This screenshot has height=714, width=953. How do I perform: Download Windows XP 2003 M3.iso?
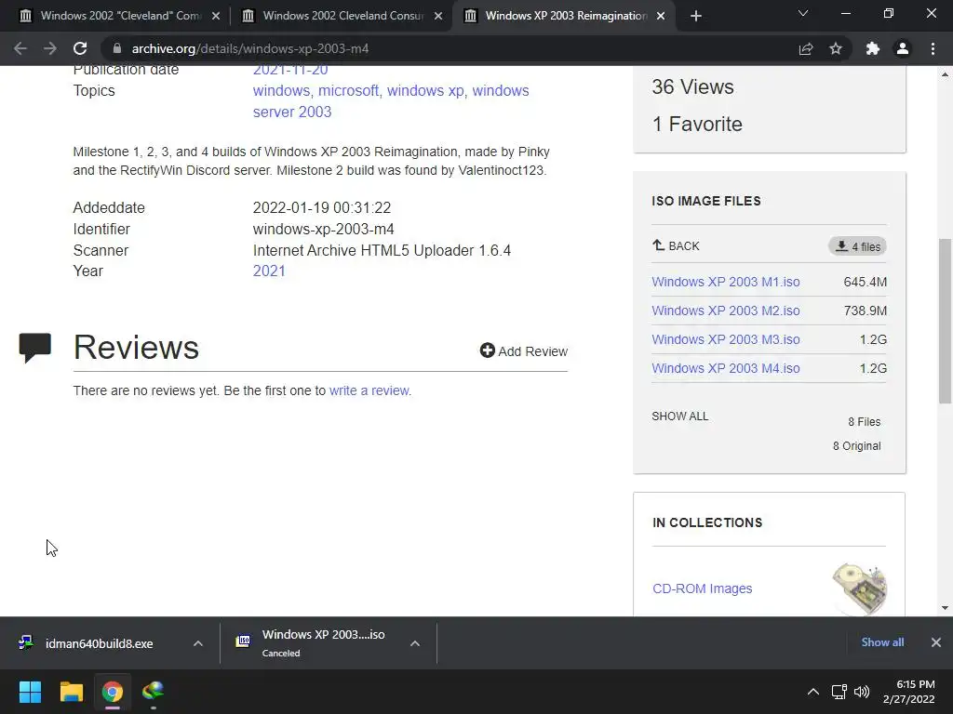[726, 339]
